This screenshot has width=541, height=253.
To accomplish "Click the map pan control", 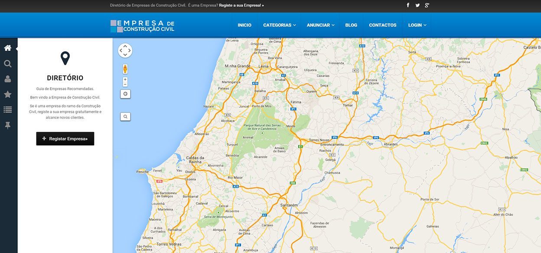I will 125,50.
